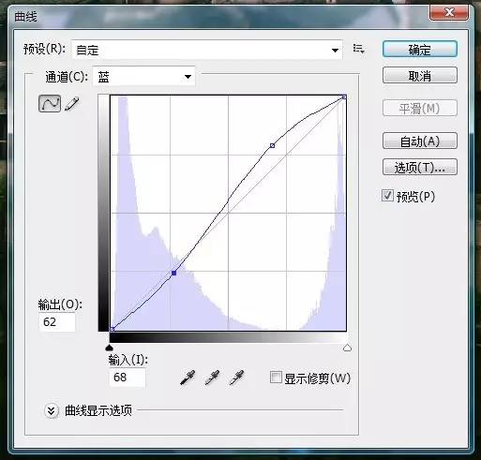The image size is (481, 460).
Task: Select the upper hollow curve control point
Action: [x=272, y=145]
